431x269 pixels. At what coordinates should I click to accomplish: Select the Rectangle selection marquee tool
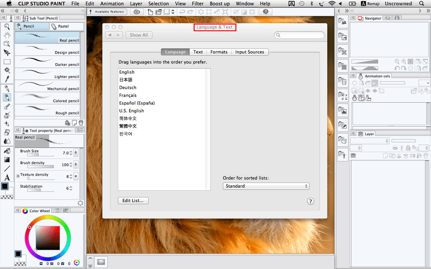[7, 61]
